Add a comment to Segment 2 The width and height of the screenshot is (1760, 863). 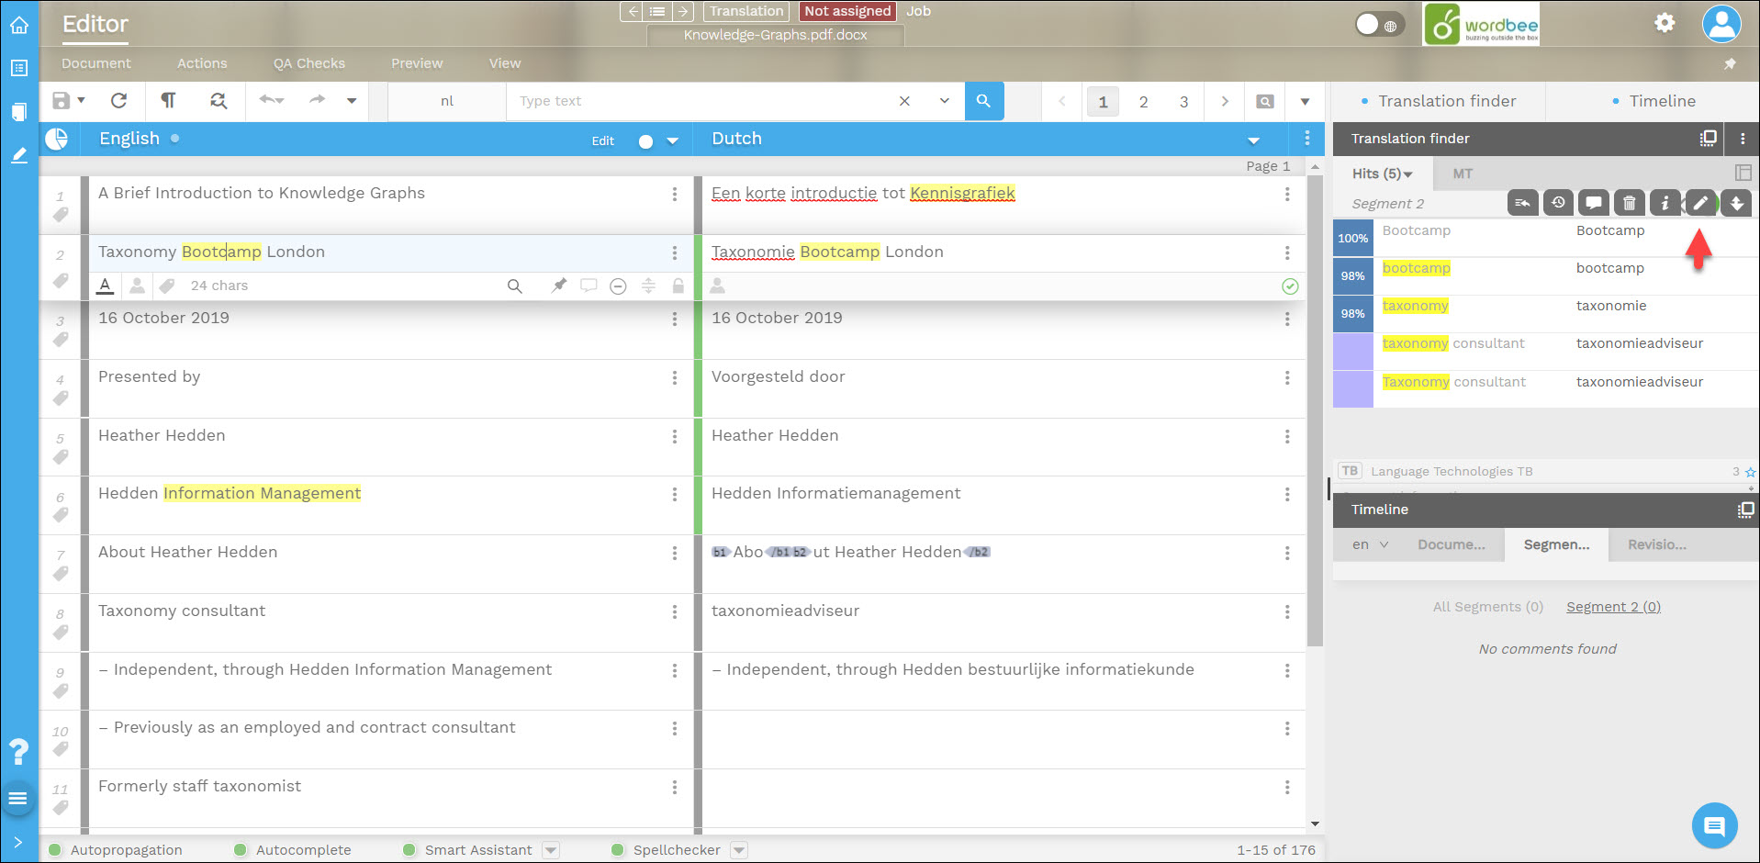point(1594,203)
